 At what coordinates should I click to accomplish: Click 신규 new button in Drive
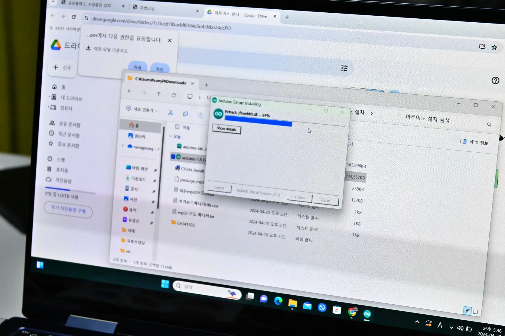[x=62, y=67]
